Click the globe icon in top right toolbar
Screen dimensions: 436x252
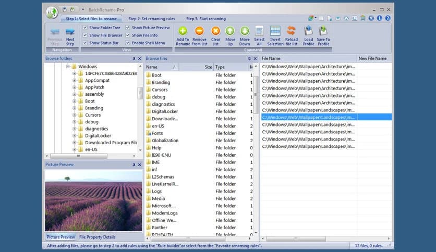[371, 18]
